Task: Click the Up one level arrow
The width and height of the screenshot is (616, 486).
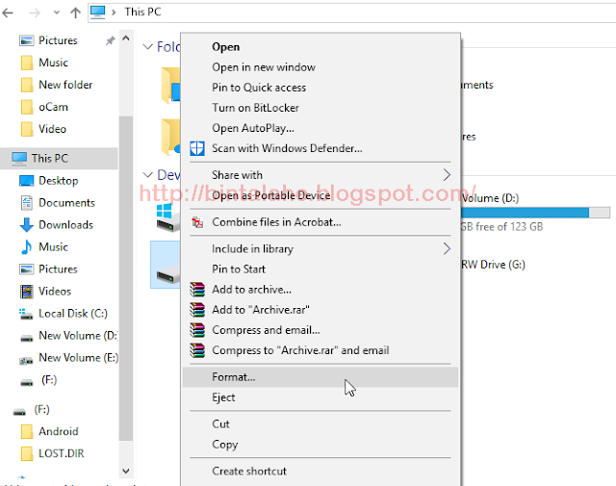Action: 75,13
